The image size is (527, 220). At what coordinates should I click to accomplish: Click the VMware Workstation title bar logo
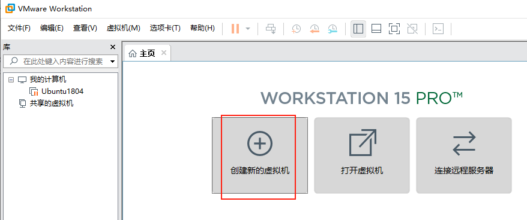pos(10,8)
